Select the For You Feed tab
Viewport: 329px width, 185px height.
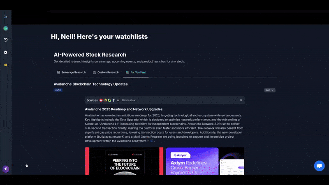pyautogui.click(x=136, y=72)
